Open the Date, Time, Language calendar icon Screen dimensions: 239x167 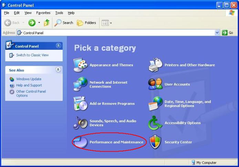[x=155, y=104]
